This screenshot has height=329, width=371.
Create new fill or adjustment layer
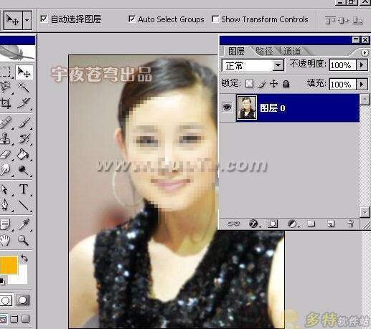click(292, 224)
